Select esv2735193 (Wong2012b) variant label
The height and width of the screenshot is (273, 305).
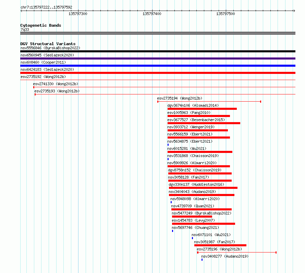[57, 91]
